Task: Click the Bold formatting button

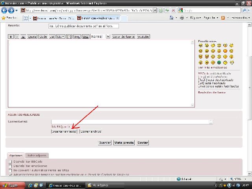Action: point(11,37)
